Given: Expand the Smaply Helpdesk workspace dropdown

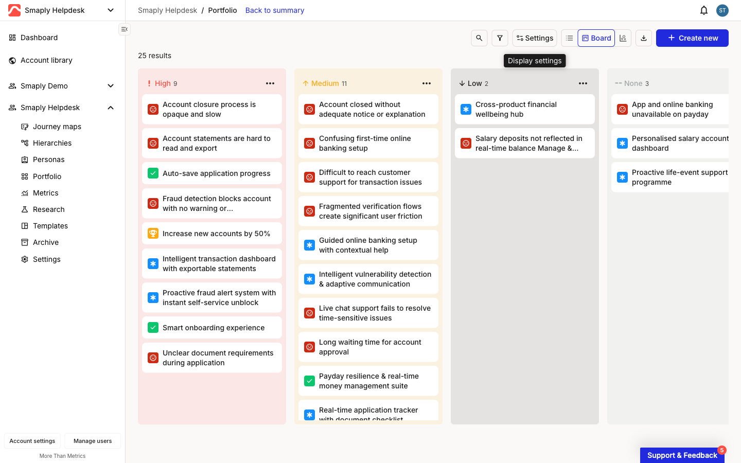Looking at the screenshot, I should pos(111,10).
